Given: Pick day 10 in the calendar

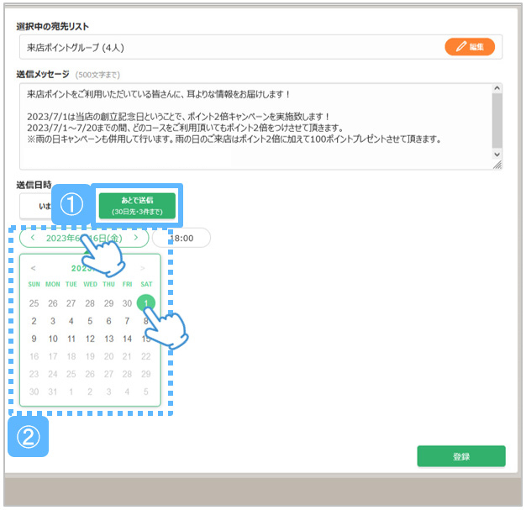Looking at the screenshot, I should pos(53,339).
